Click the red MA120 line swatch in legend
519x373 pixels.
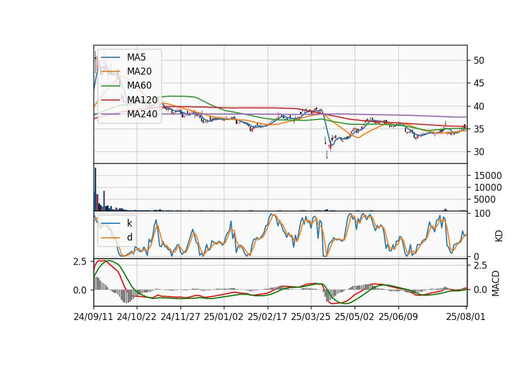110,100
